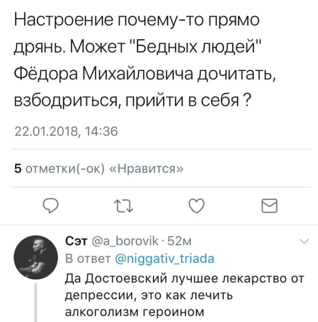Send tweet via the envelope icon
This screenshot has width=318, height=322.
269,205
